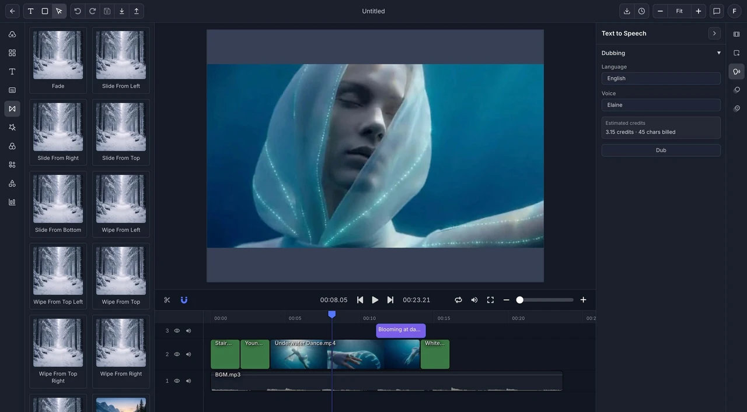This screenshot has height=412, width=747.
Task: Open the Language dropdown showing English
Action: point(661,78)
